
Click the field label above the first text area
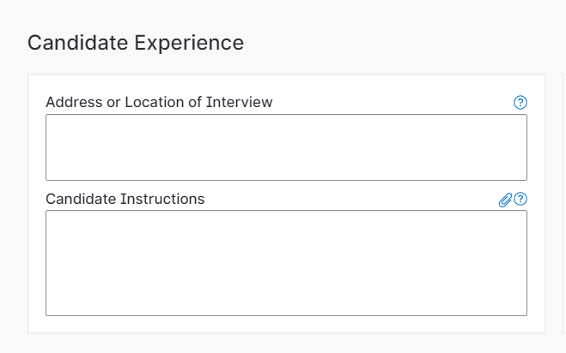(x=159, y=102)
